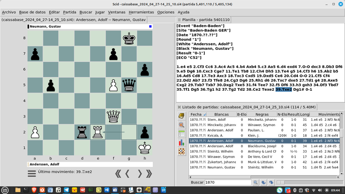The height and width of the screenshot is (194, 345).
Task: Click the white rook on e2
Action: pyautogui.click(x=97, y=132)
